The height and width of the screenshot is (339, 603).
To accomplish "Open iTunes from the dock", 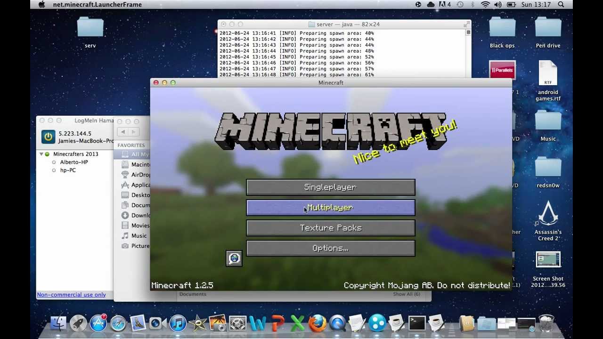I will tap(178, 323).
